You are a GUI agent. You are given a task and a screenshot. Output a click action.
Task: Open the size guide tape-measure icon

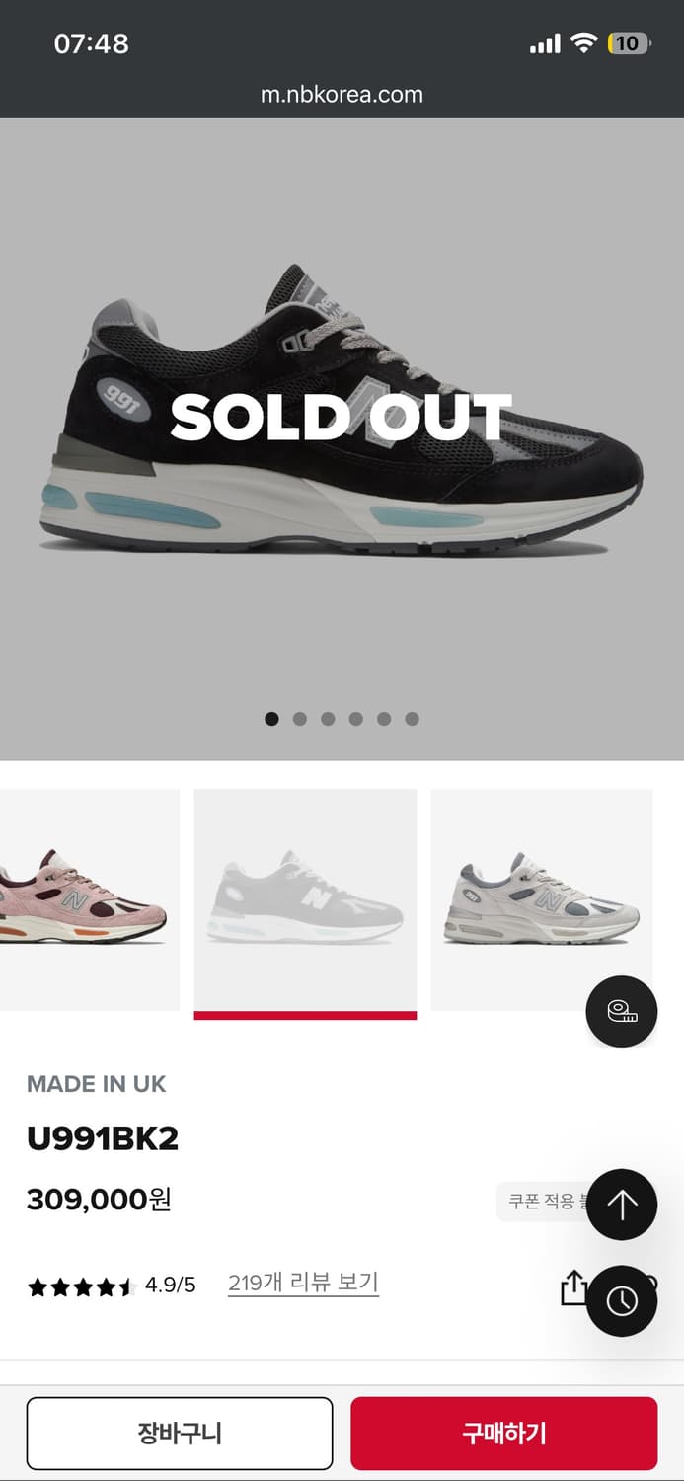pos(622,1011)
